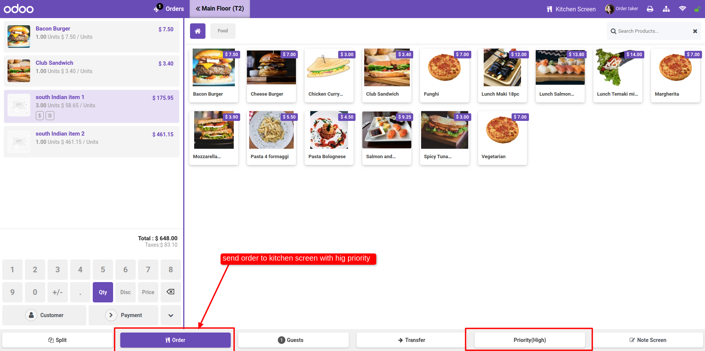Add Lunch Temaki mix to order
Viewport: 705px width, 351px height.
pyautogui.click(x=618, y=75)
